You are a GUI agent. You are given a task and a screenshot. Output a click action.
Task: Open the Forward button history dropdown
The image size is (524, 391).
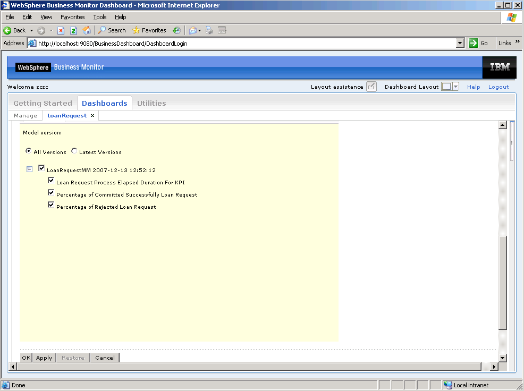(51, 30)
